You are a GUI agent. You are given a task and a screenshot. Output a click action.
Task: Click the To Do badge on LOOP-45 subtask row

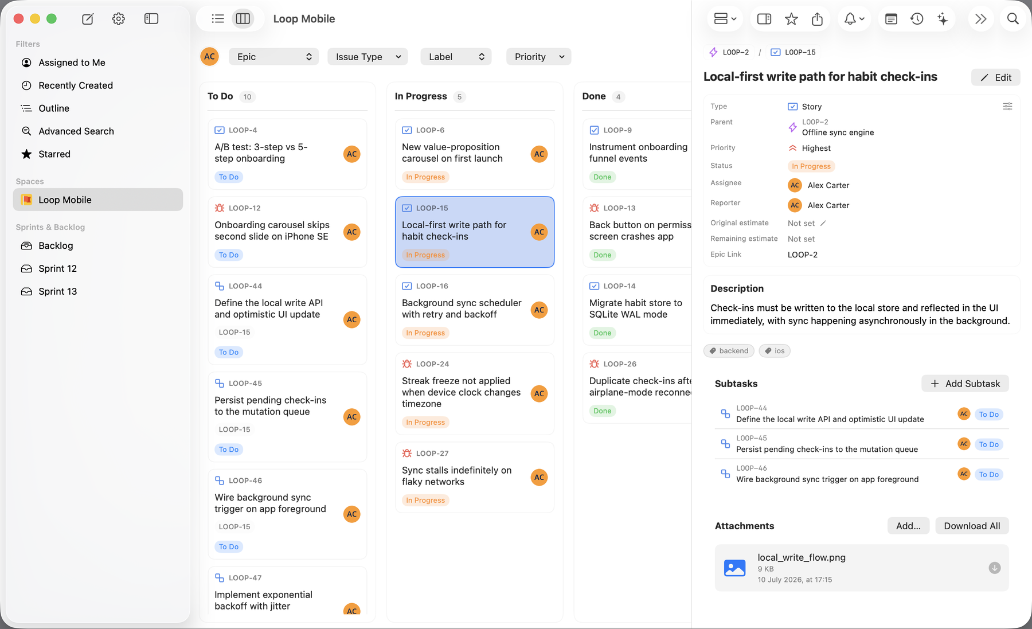tap(989, 444)
